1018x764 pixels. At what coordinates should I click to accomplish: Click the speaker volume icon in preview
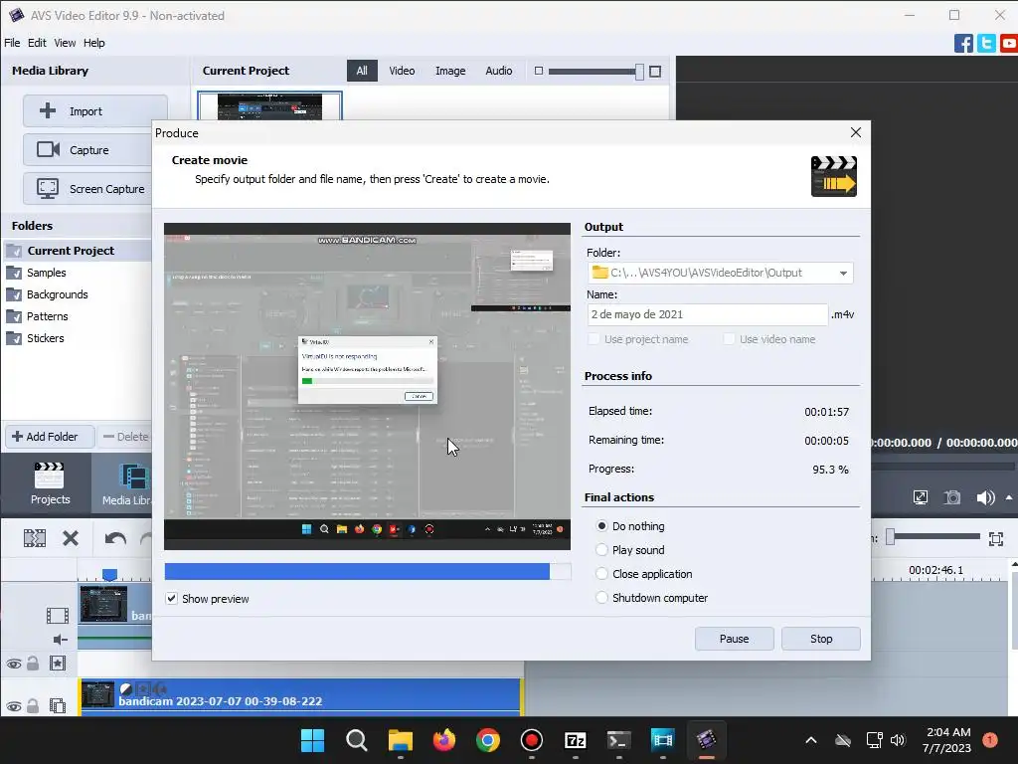985,497
